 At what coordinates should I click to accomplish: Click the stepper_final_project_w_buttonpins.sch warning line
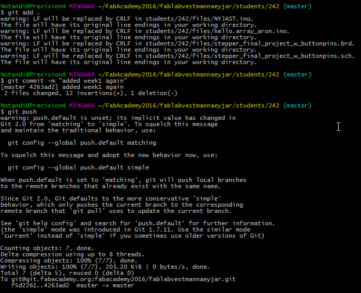pyautogui.click(x=177, y=56)
